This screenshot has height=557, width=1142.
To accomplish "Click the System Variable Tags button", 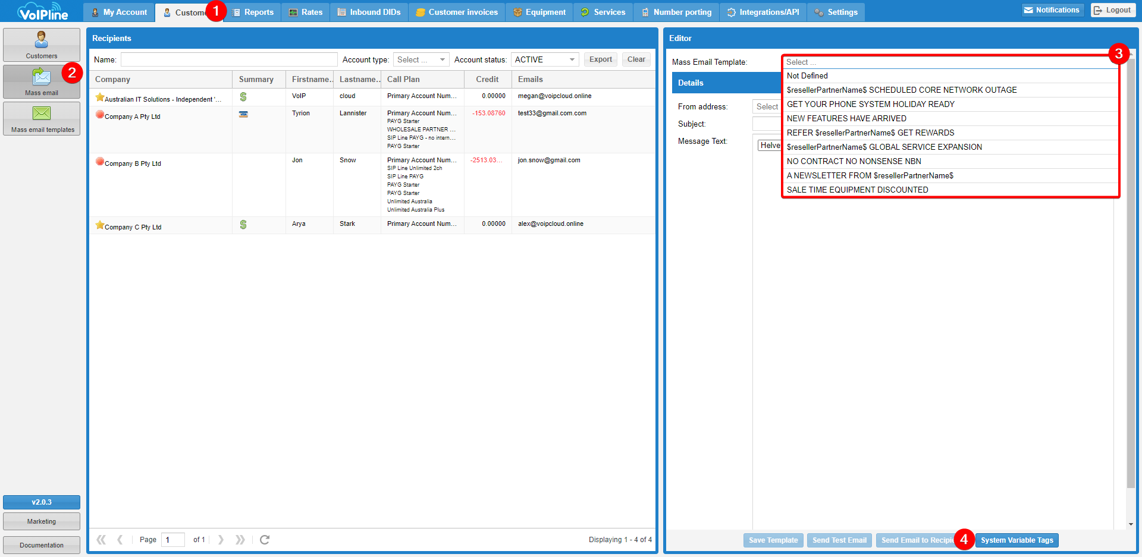I will [x=1016, y=540].
